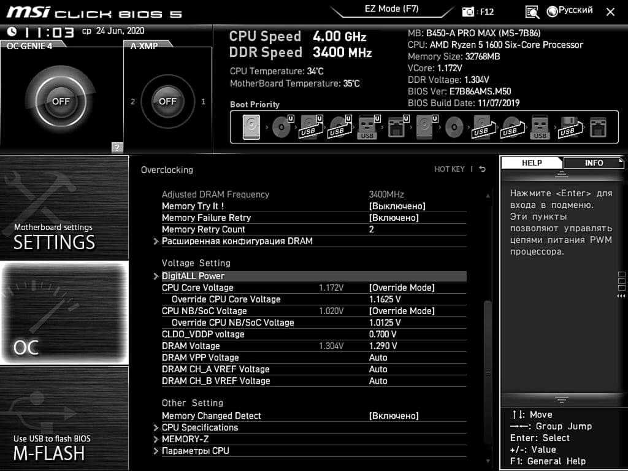Select the first hard drive boot priority icon
Screen dimensions: 628x471
pos(251,128)
